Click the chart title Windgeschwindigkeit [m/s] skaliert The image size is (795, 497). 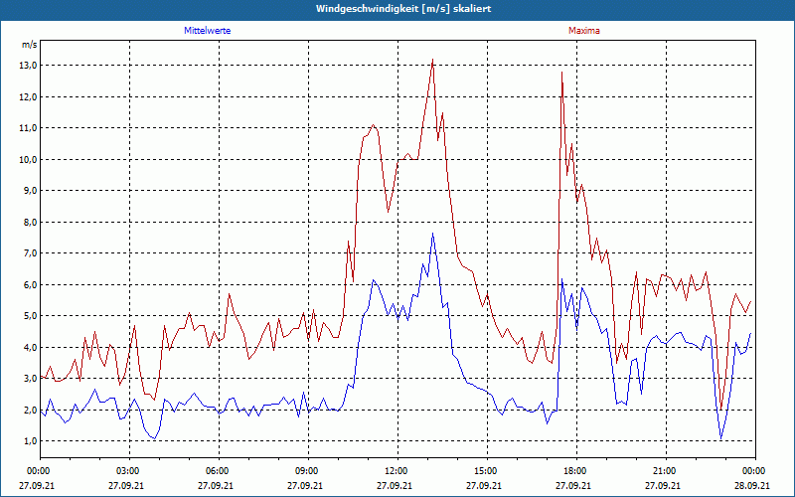(403, 9)
